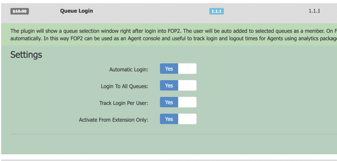Select the Queue Login plugin title
Image resolution: width=337 pixels, height=161 pixels.
(x=76, y=11)
